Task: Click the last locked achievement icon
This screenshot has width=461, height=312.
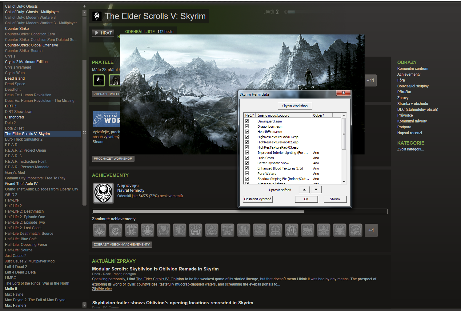Action: (x=355, y=230)
